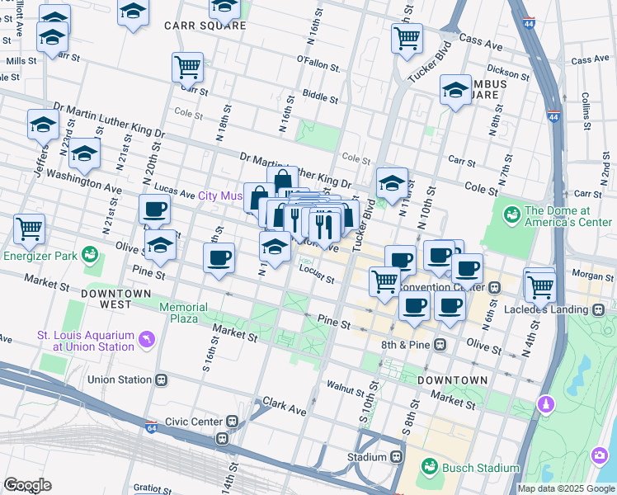
Task: Click the Laclede's Landing transit icon
Action: click(x=599, y=309)
